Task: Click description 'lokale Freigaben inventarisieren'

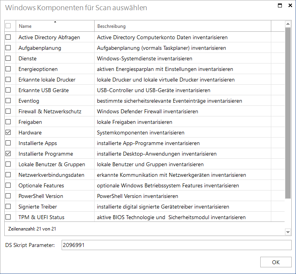Action: click(x=135, y=122)
